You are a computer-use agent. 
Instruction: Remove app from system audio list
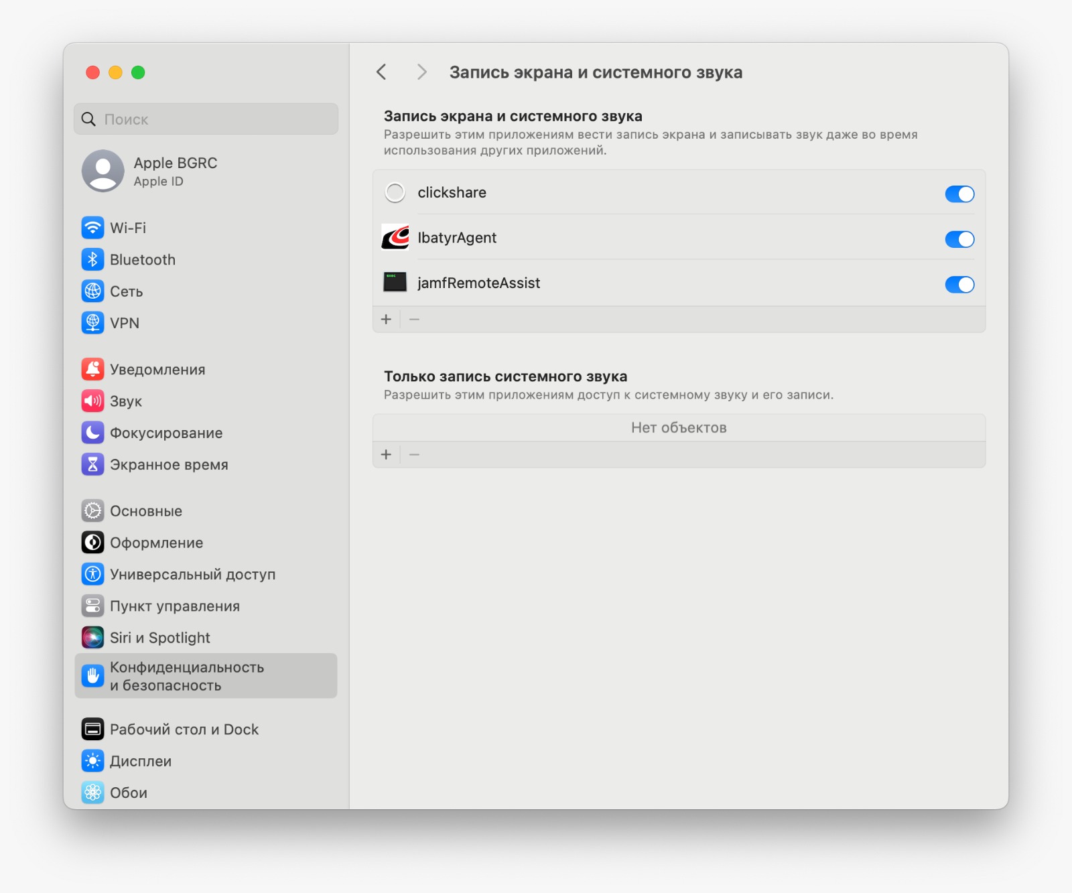415,455
